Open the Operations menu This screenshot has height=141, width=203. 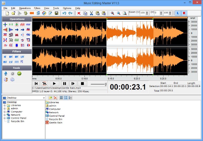(x=25, y=8)
